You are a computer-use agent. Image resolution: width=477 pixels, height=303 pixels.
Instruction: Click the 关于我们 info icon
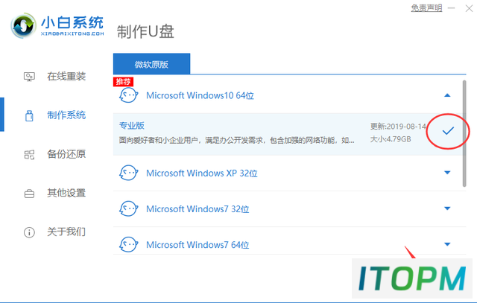pos(29,232)
